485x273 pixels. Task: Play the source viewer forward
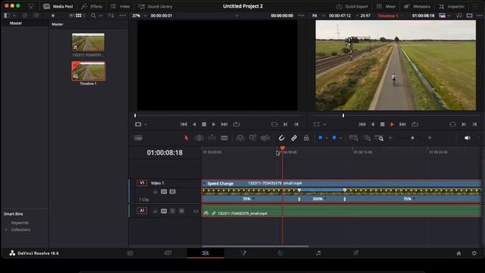[x=214, y=124]
